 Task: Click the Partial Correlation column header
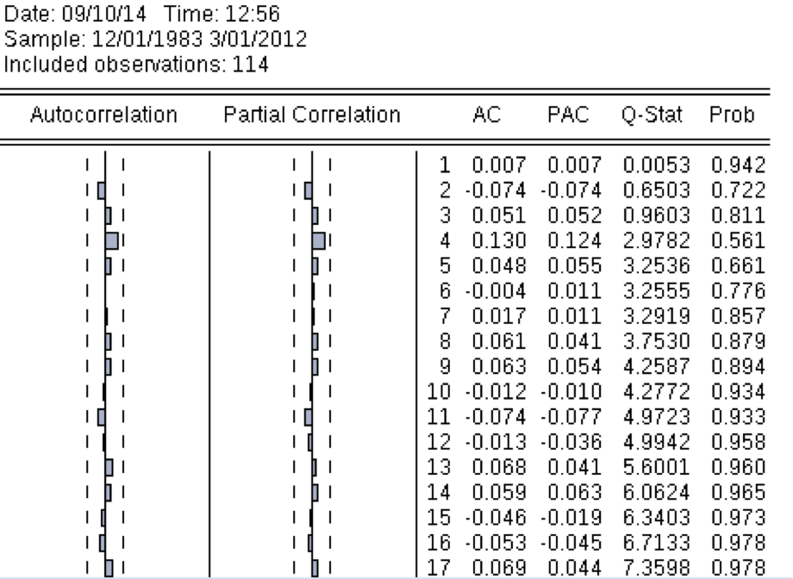tap(311, 114)
